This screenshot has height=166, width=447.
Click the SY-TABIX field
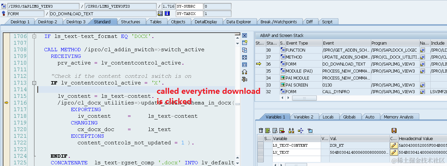(x=189, y=14)
